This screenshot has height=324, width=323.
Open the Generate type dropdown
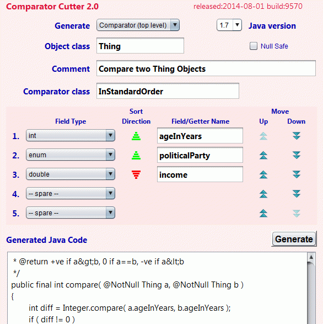(138, 25)
